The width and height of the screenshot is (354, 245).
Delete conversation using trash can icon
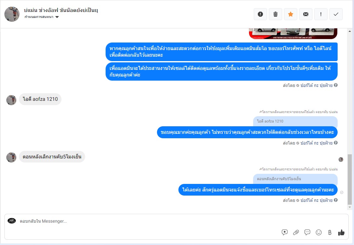(x=276, y=14)
